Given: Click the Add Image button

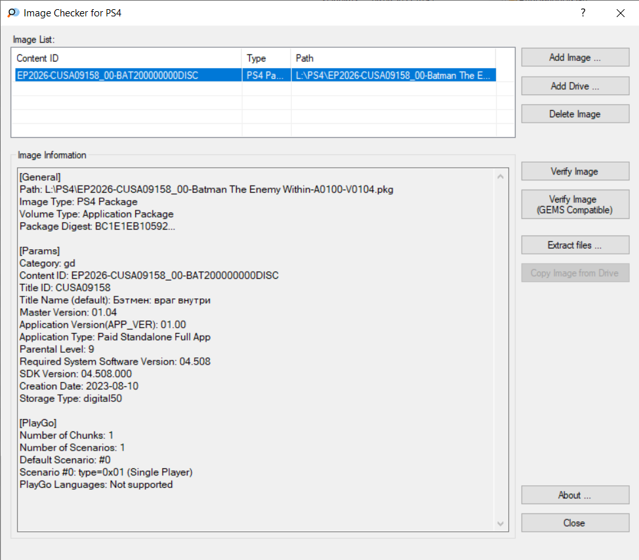Looking at the screenshot, I should pyautogui.click(x=575, y=58).
